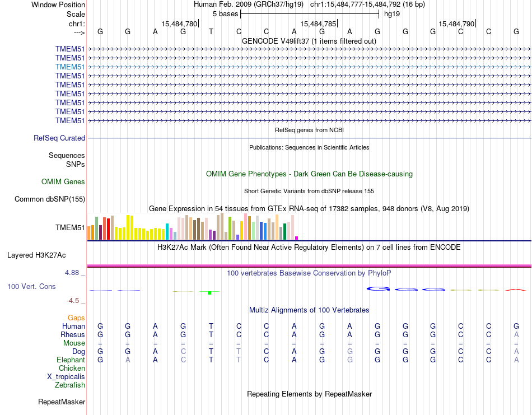Image resolution: width=532 pixels, height=415 pixels.
Task: Click the 15,484,790 position marker
Action: [456, 24]
